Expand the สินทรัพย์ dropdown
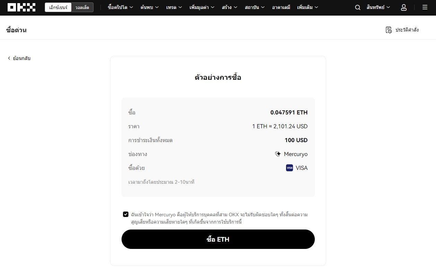The image size is (436, 277). pos(378,7)
